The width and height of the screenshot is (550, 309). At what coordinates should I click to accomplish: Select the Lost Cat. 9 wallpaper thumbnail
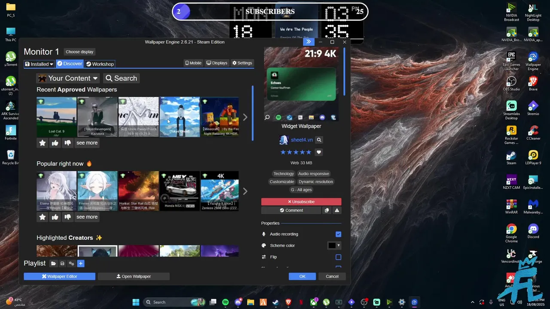point(56,117)
